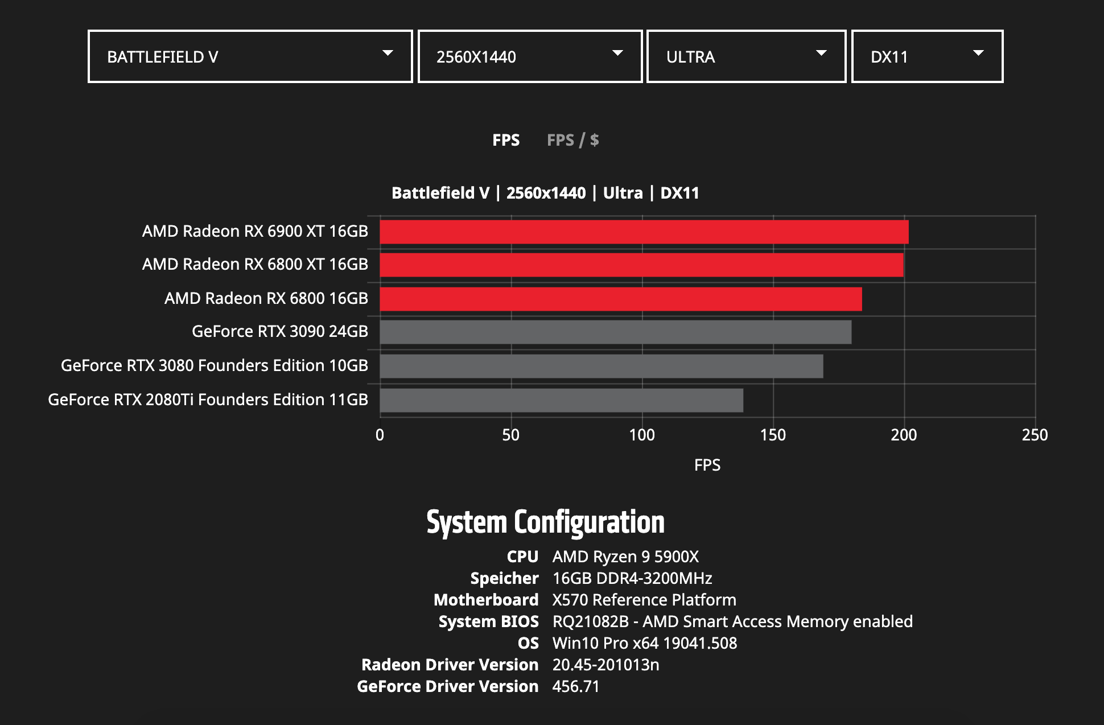Click the Radeon RX 6800 XT red bar
The width and height of the screenshot is (1104, 725).
tap(641, 265)
